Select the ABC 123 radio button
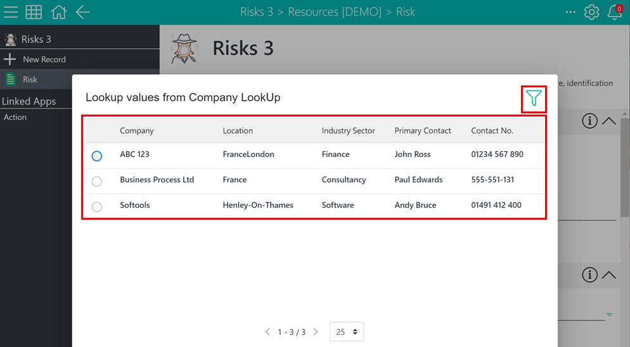 (97, 156)
